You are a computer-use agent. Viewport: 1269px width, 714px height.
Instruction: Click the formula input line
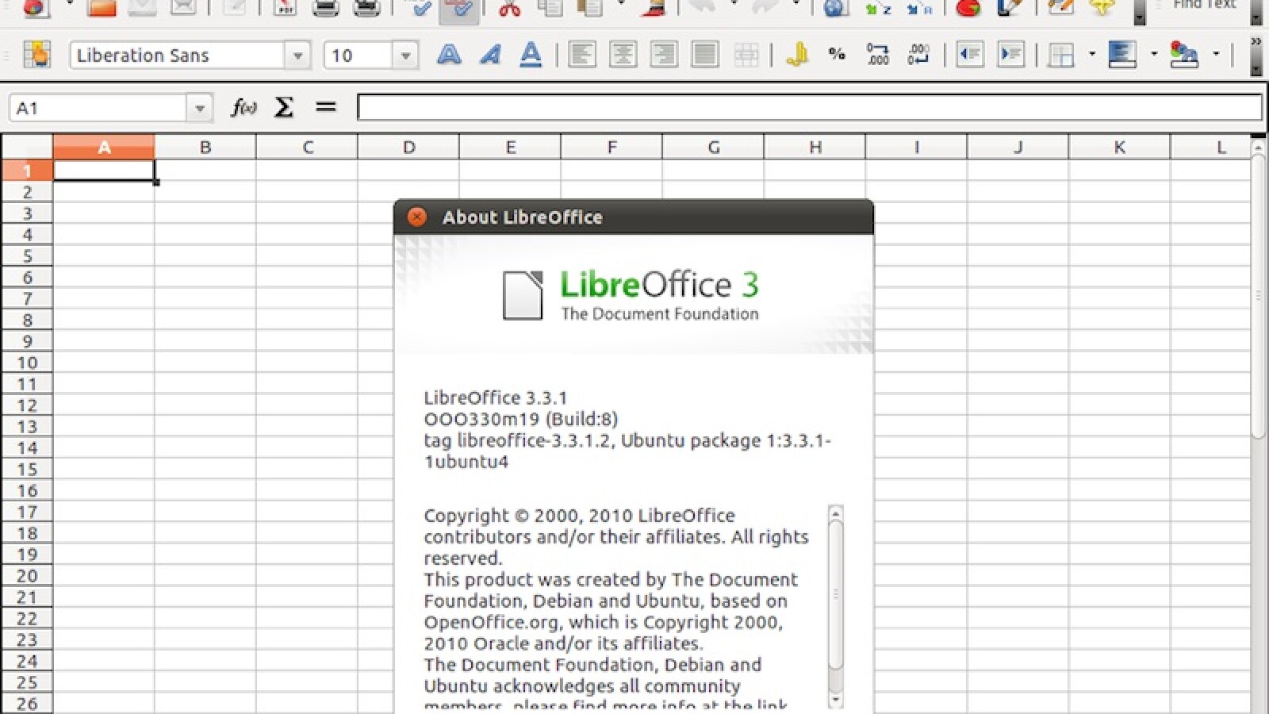click(809, 108)
